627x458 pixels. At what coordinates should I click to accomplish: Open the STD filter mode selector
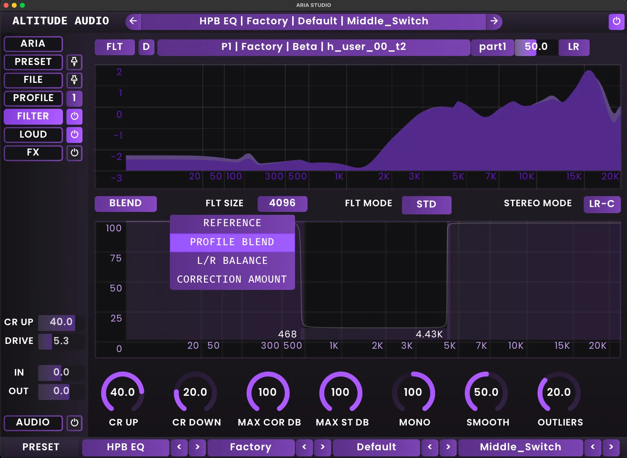pos(427,205)
